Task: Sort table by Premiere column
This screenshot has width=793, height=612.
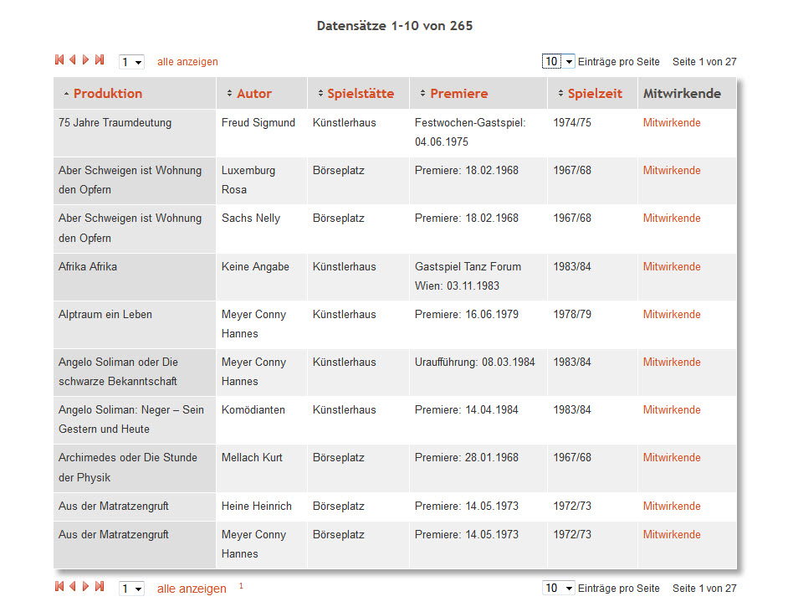Action: (x=458, y=94)
